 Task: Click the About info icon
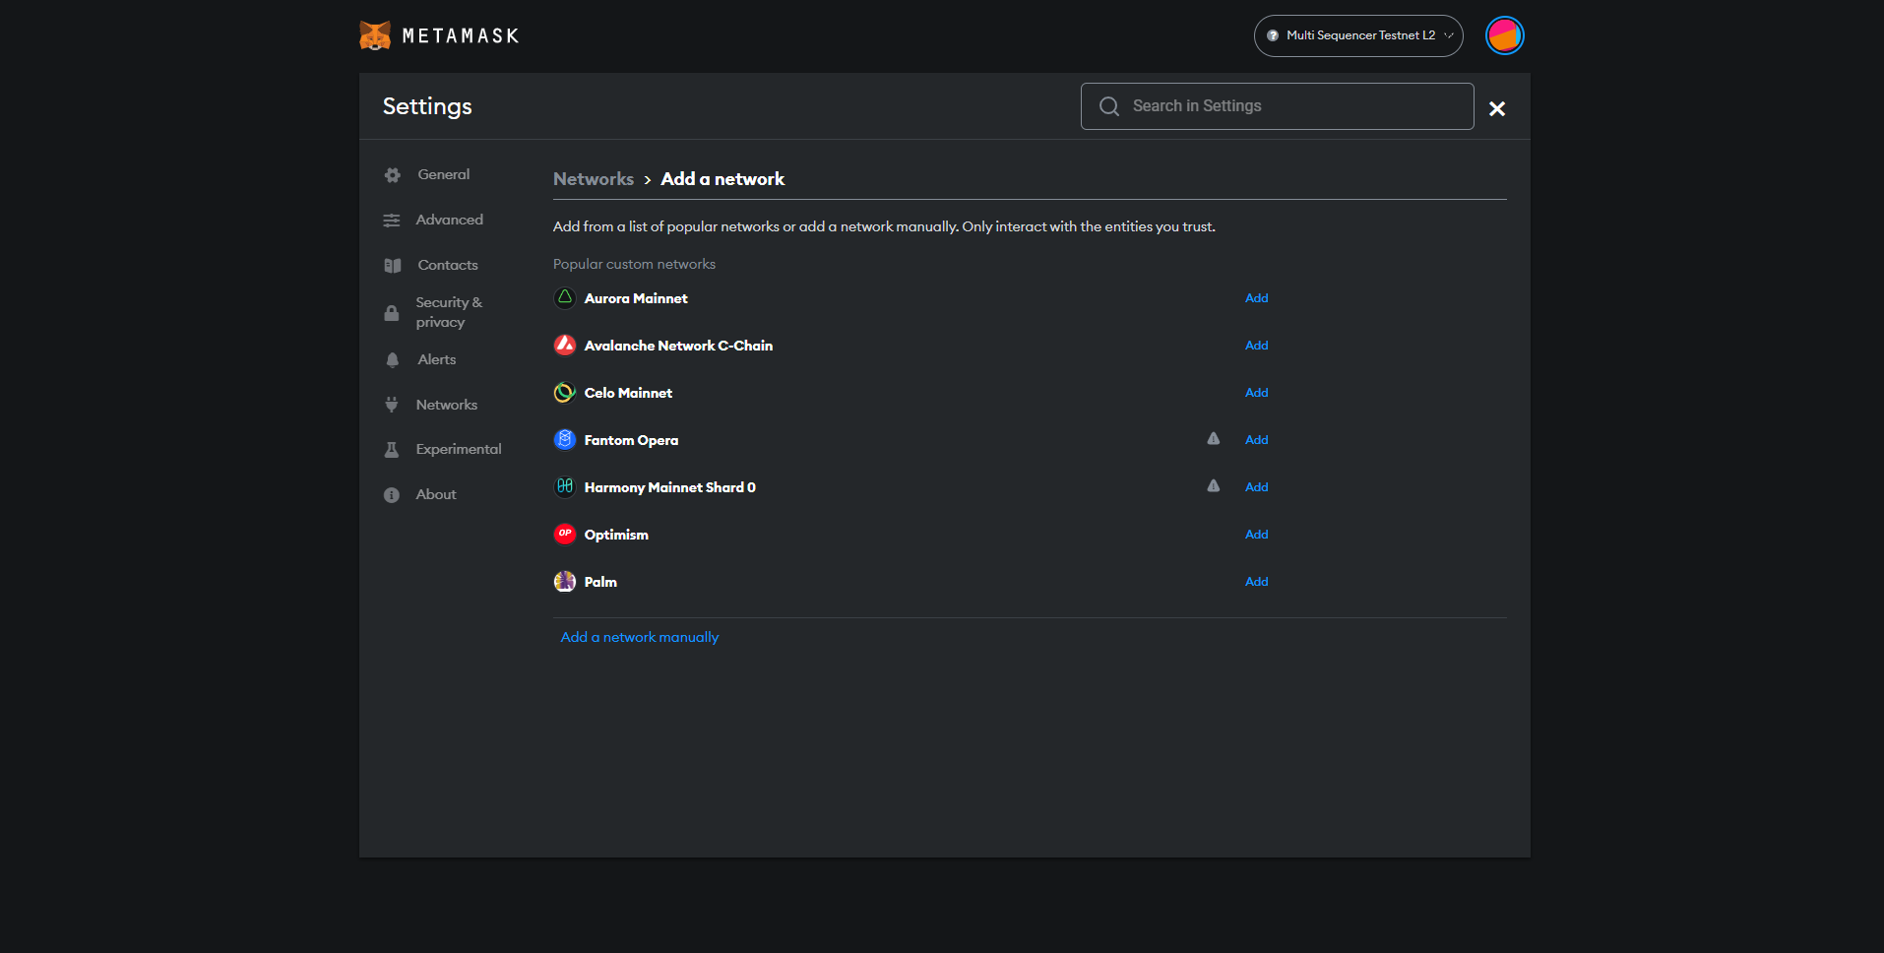click(x=392, y=495)
